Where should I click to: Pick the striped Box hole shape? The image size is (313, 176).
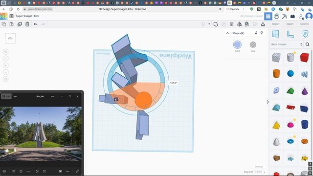276,58
